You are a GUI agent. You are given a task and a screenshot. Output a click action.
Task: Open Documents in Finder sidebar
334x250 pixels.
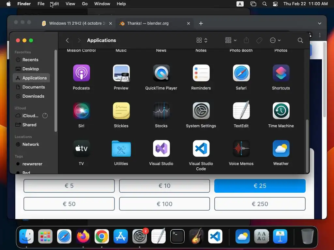pos(31,87)
